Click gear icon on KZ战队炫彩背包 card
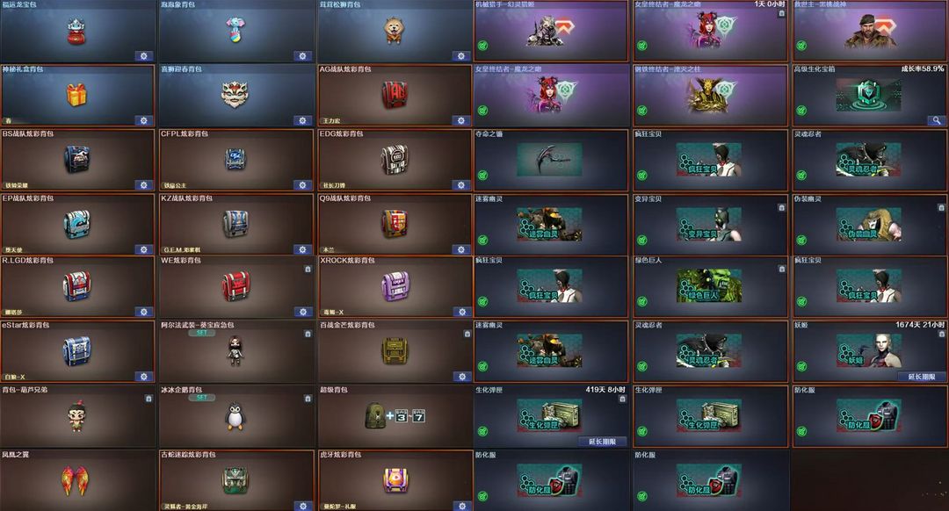 point(302,249)
